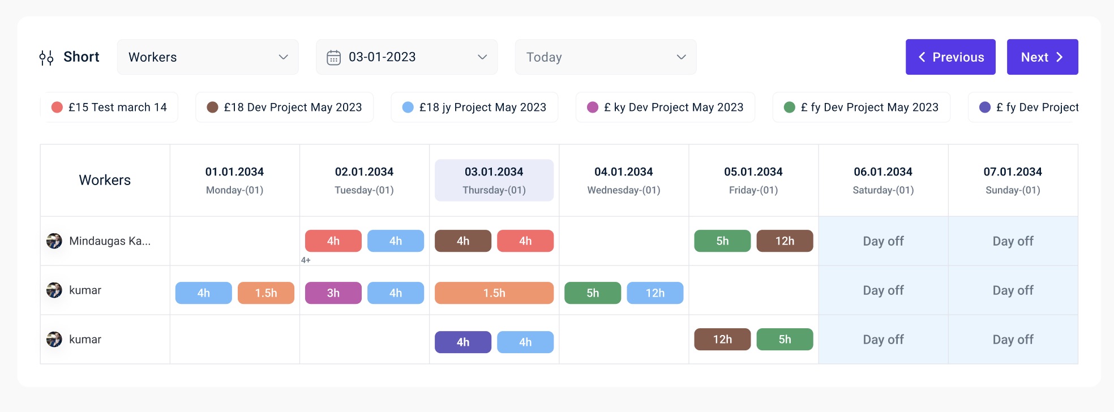
Task: Open the purple 3h shift on Tuesday
Action: coord(333,293)
